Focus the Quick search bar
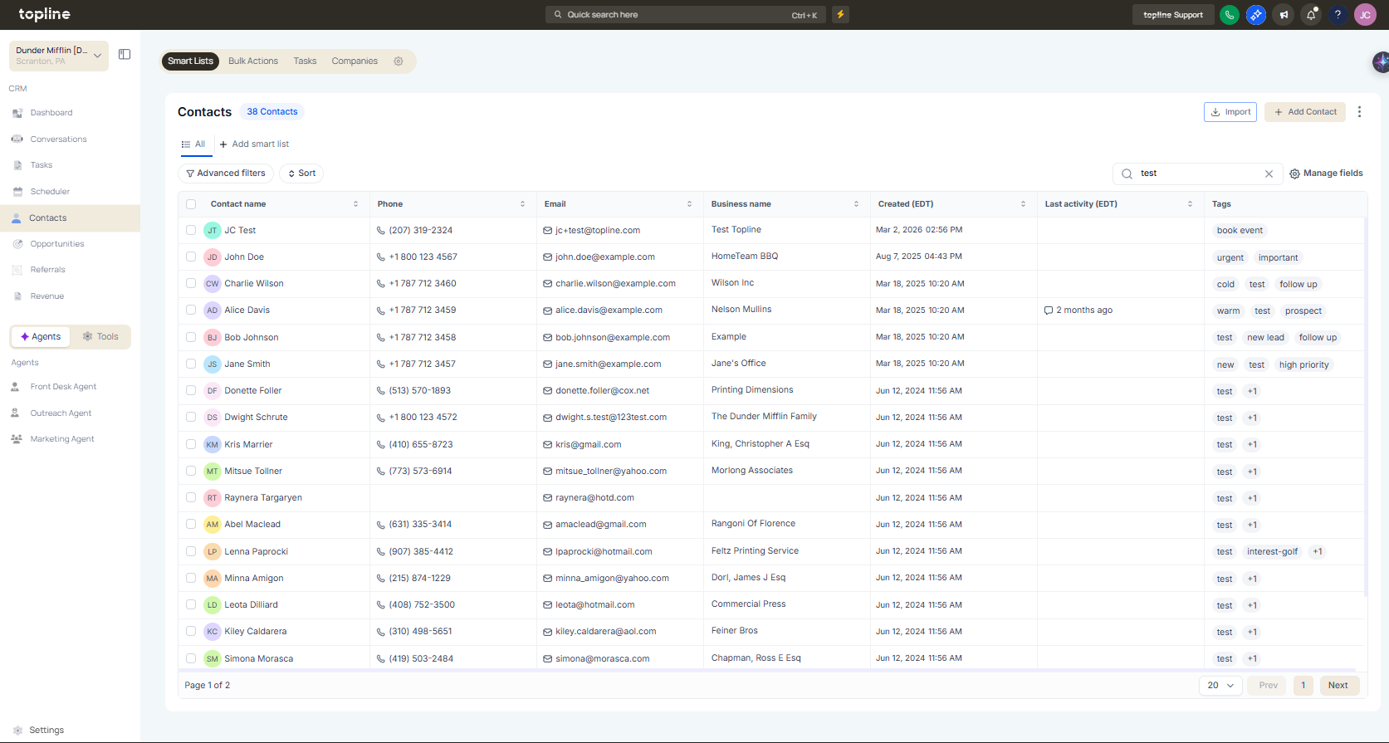Screen dimensions: 1389x743 (x=685, y=15)
